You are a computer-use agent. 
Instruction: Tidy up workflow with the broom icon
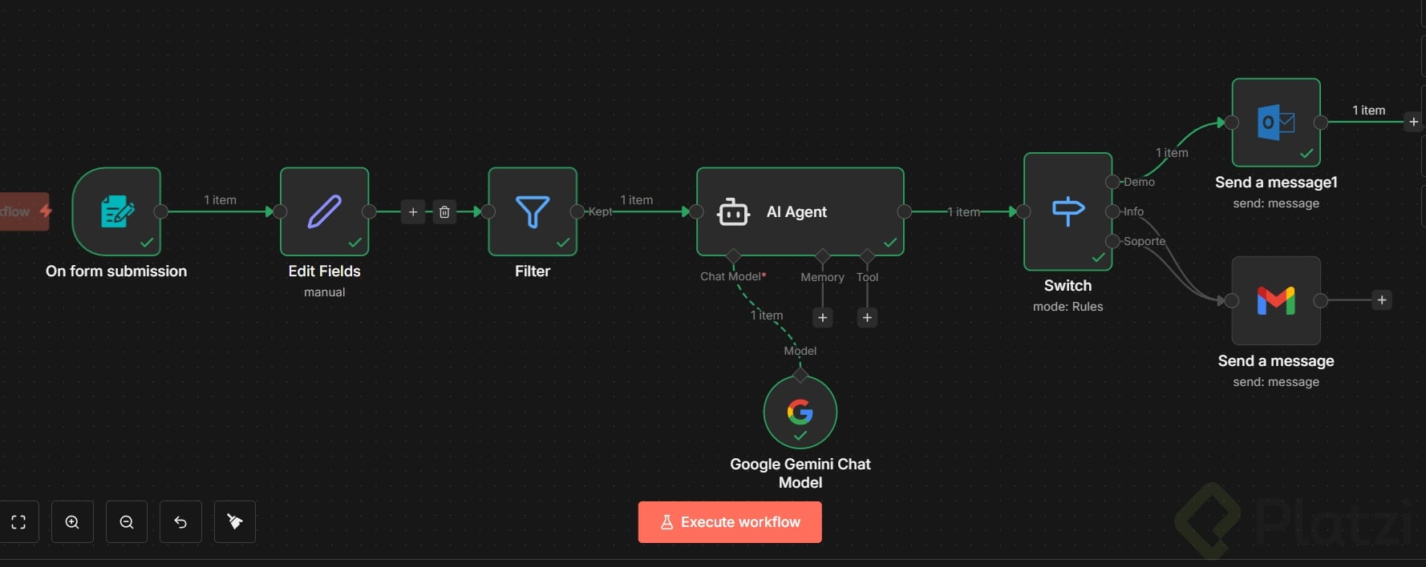click(235, 522)
